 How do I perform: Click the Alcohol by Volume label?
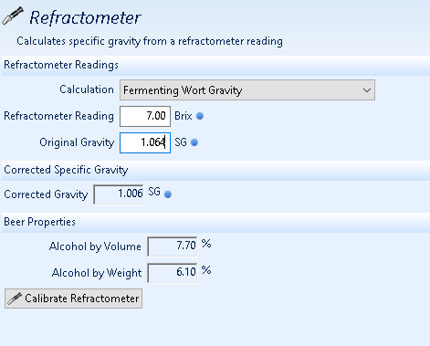(95, 246)
